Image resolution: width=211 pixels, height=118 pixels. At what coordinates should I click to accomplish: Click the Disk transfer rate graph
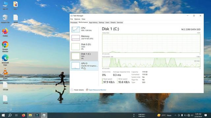pyautogui.click(x=151, y=63)
